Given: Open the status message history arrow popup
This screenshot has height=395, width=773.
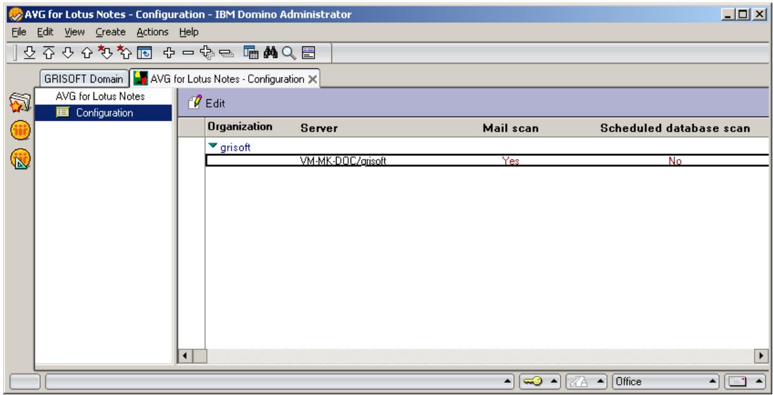Looking at the screenshot, I should click(x=508, y=382).
